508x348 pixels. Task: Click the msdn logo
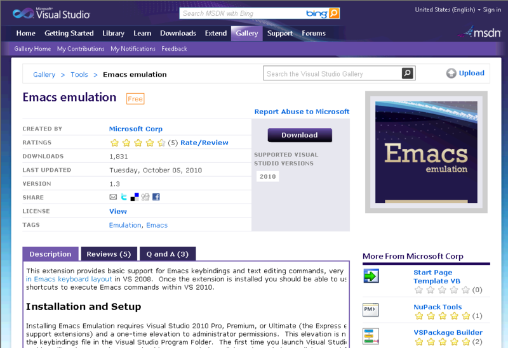pos(480,32)
